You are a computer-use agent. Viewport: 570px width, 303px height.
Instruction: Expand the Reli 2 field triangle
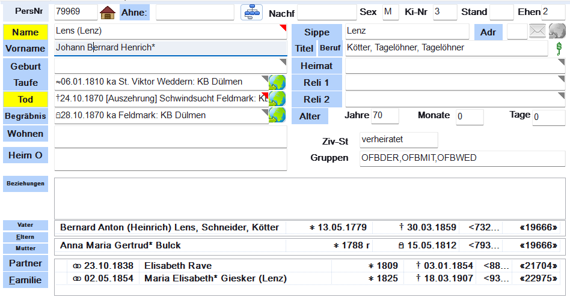tap(561, 95)
